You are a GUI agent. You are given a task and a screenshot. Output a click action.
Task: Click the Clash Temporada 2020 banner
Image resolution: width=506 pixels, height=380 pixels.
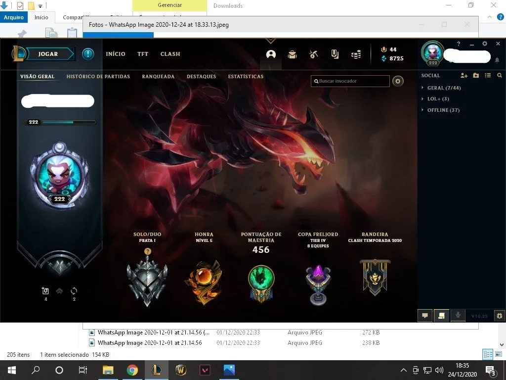pyautogui.click(x=375, y=277)
